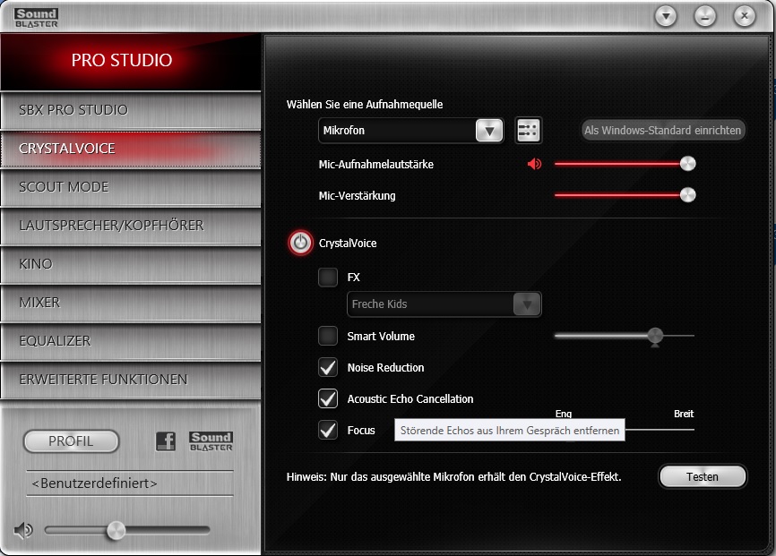Click the Sound Blaster logo in title bar

[x=36, y=18]
